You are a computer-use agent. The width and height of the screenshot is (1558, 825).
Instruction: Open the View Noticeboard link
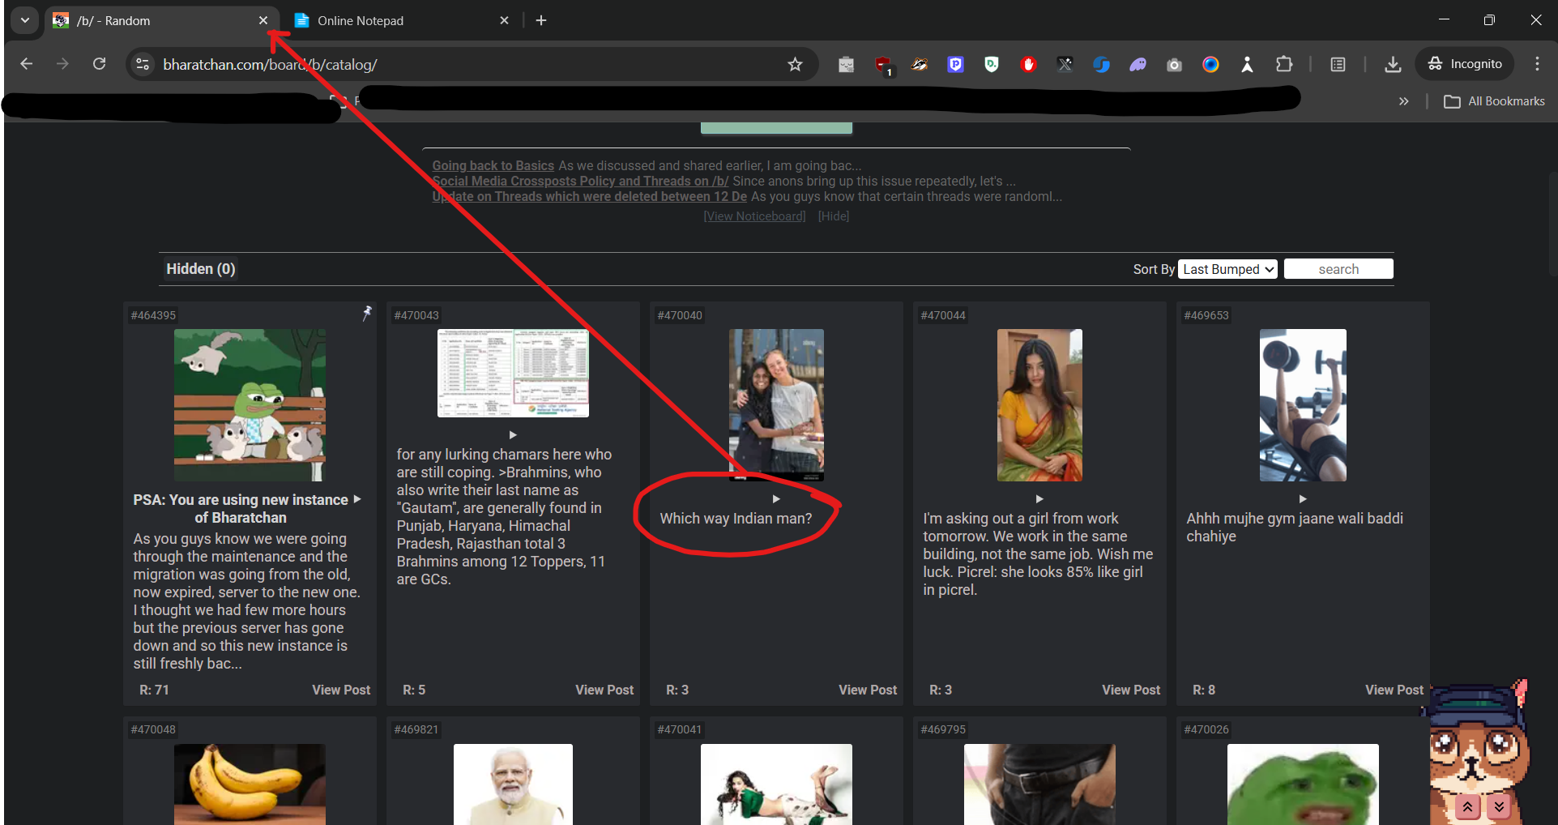[754, 216]
